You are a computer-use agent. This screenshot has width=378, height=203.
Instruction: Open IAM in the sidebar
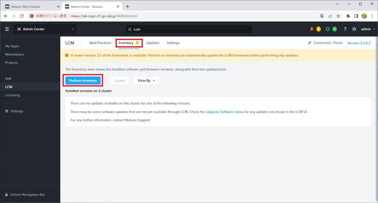tap(8, 78)
